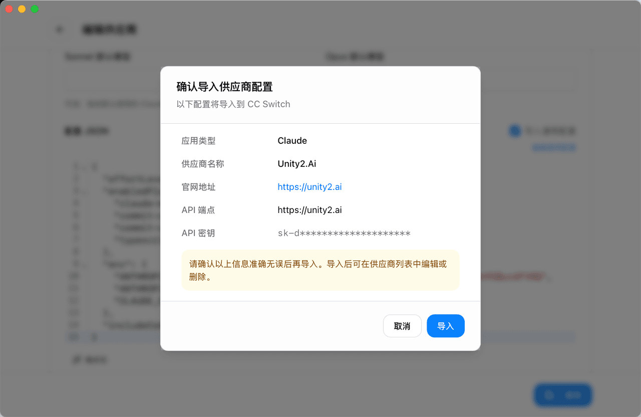The width and height of the screenshot is (641, 417).
Task: Click the dialog title 确认导入供应商配置
Action: click(225, 87)
